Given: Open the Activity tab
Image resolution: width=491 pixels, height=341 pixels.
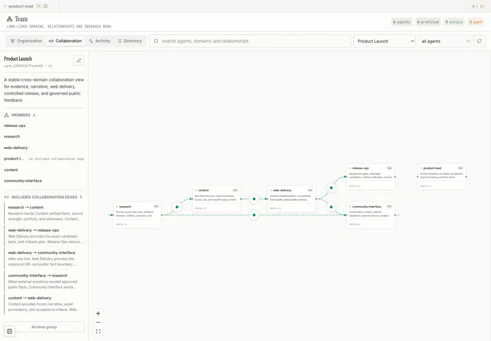Looking at the screenshot, I should pos(99,41).
